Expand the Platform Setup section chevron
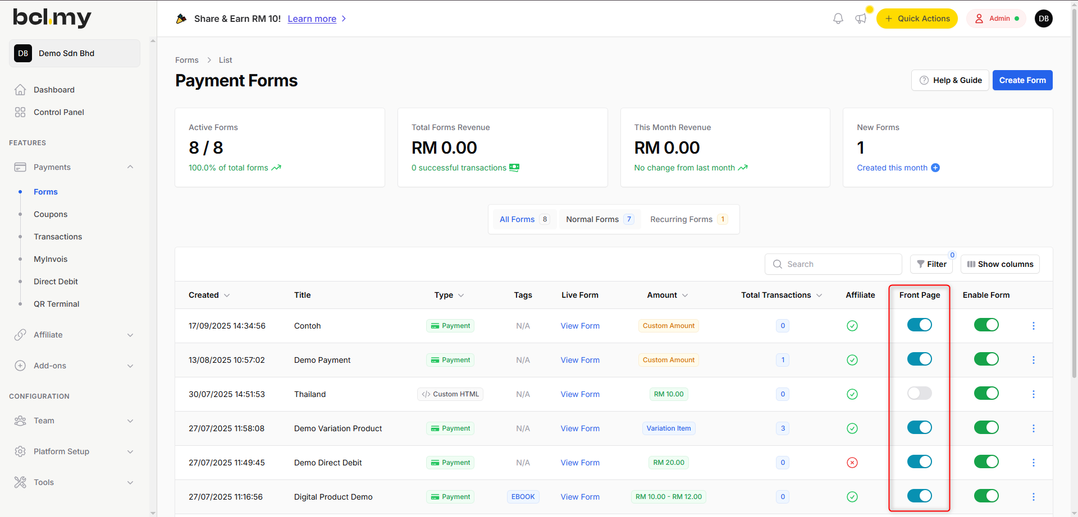Viewport: 1078px width, 517px height. click(130, 451)
